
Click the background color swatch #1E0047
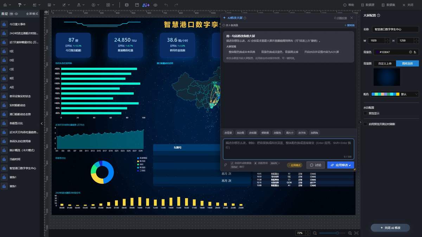[x=377, y=52]
